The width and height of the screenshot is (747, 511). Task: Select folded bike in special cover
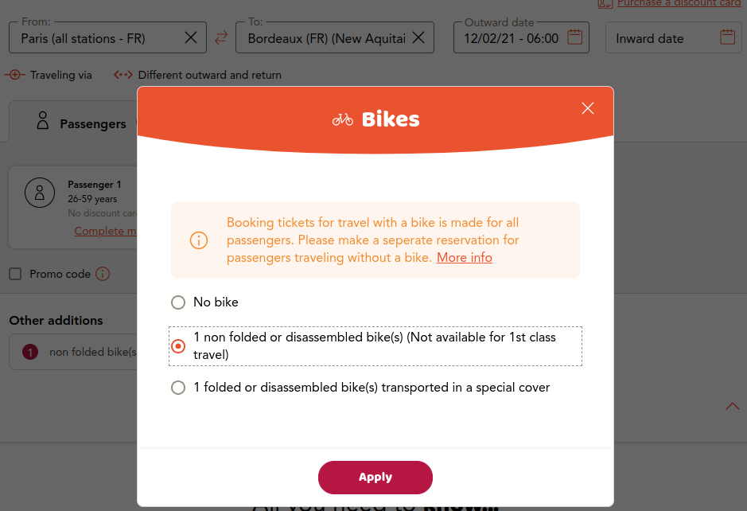(x=178, y=388)
